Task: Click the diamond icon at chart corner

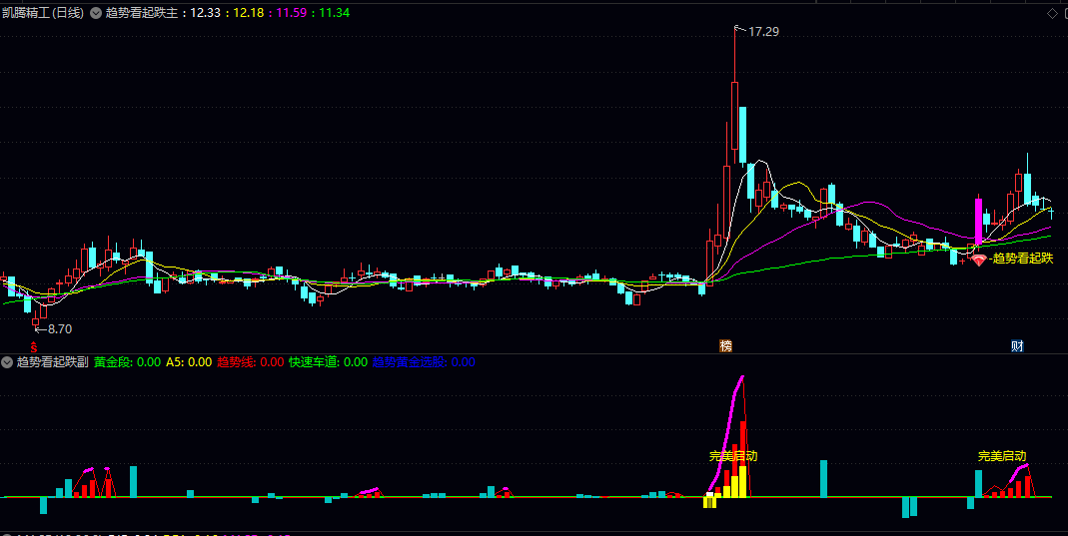Action: (1052, 14)
